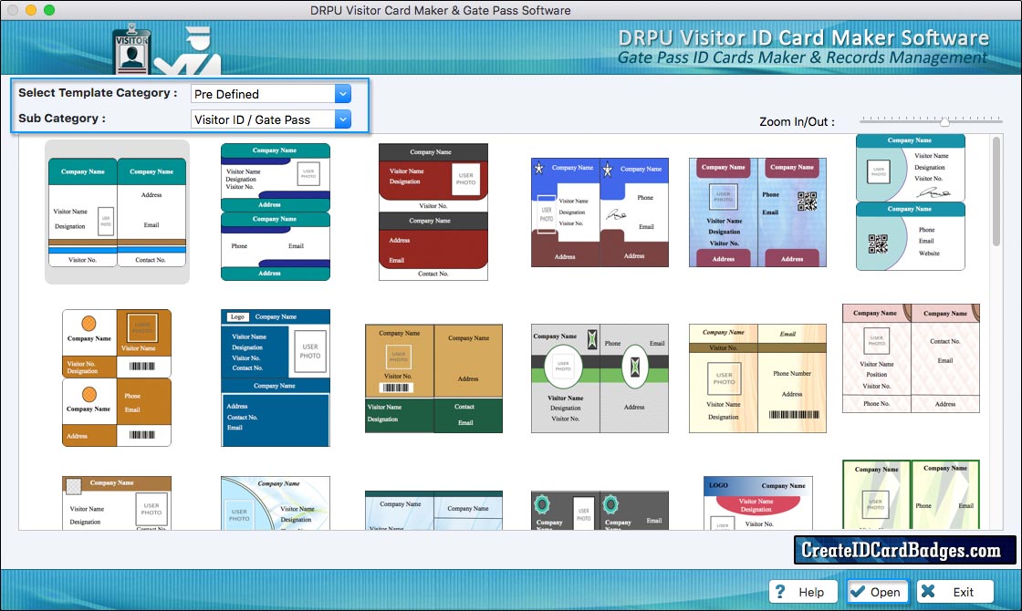This screenshot has width=1022, height=611.
Task: Click the Exit button
Action: pyautogui.click(x=954, y=592)
